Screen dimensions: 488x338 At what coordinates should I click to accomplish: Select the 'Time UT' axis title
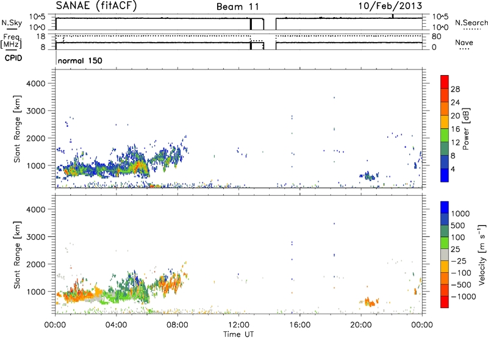(239, 334)
